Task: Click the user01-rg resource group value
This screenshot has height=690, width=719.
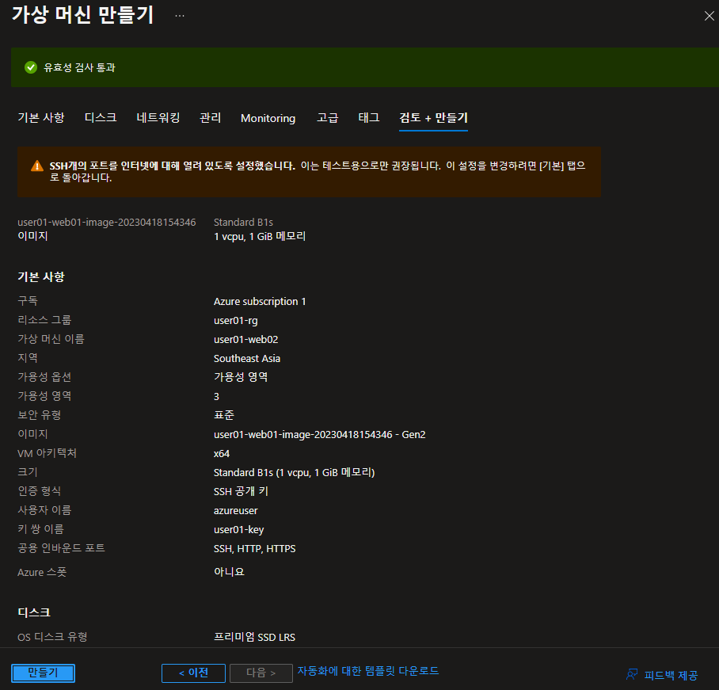Action: (236, 321)
